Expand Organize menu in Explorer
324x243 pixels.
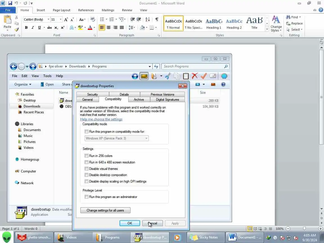pos(23,84)
